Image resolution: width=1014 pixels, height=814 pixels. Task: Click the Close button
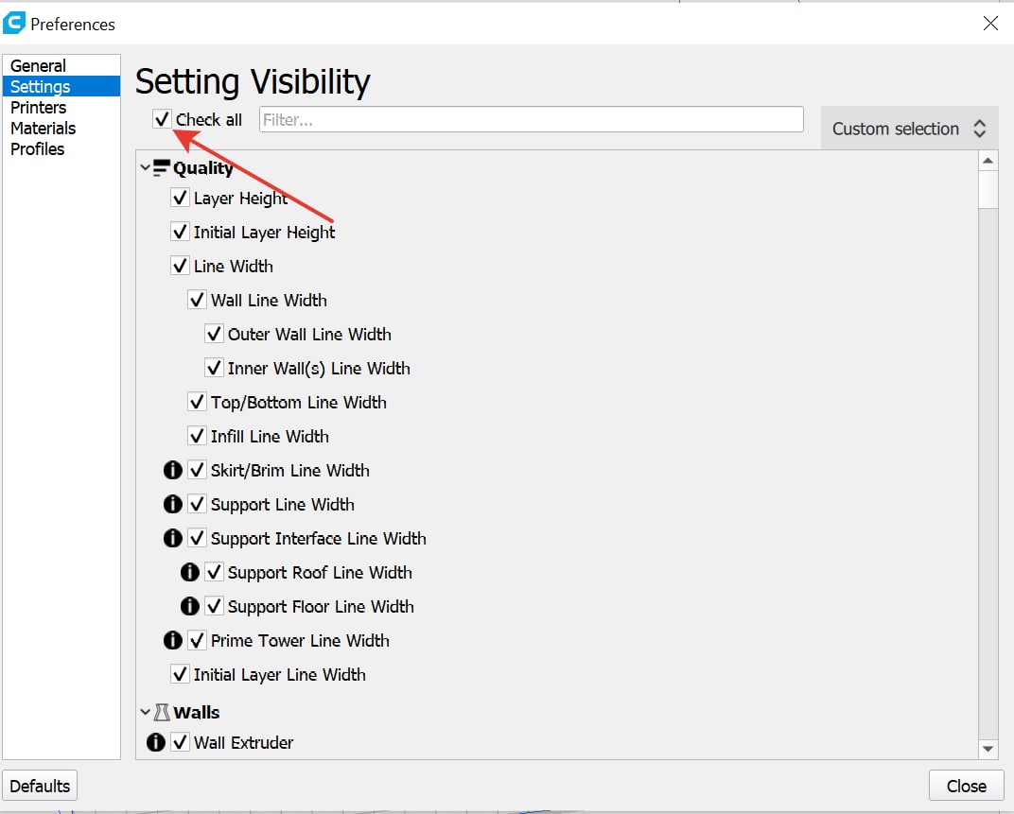point(966,786)
